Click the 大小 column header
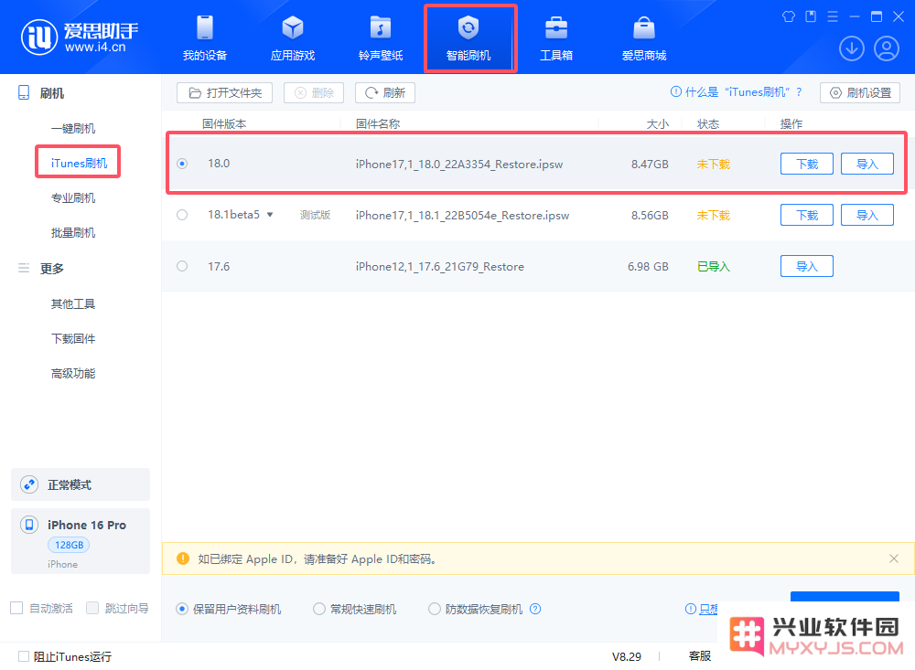Screen dimensions: 915x670 click(x=657, y=123)
